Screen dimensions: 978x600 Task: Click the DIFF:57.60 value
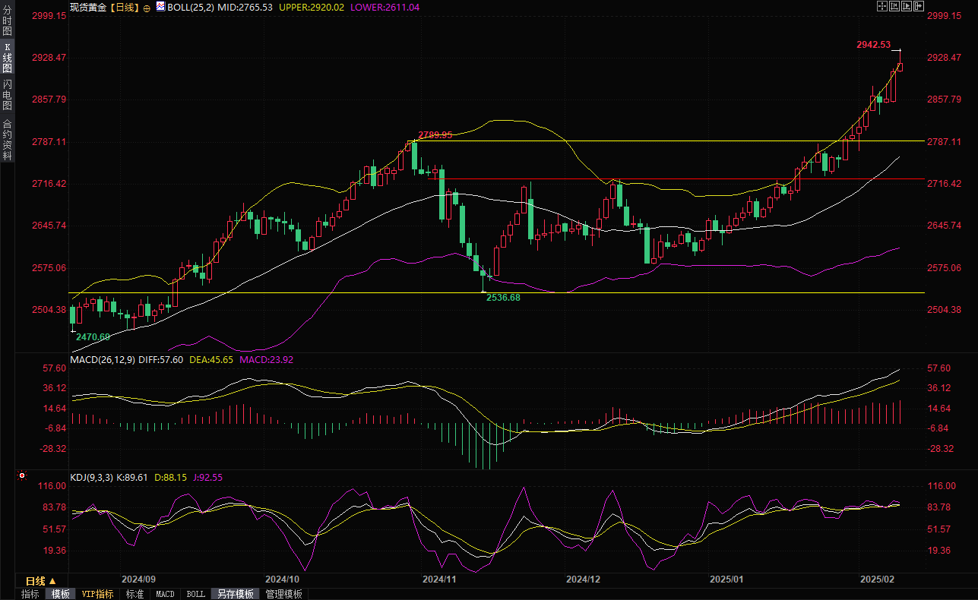[161, 360]
